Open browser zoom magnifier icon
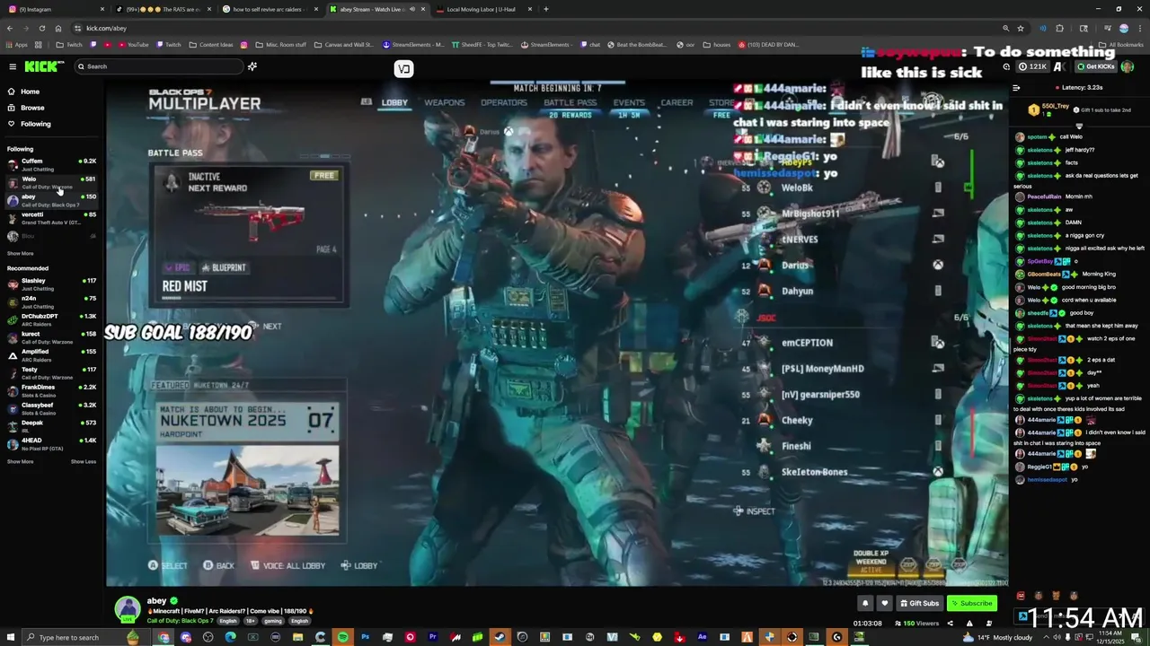 pyautogui.click(x=1005, y=28)
